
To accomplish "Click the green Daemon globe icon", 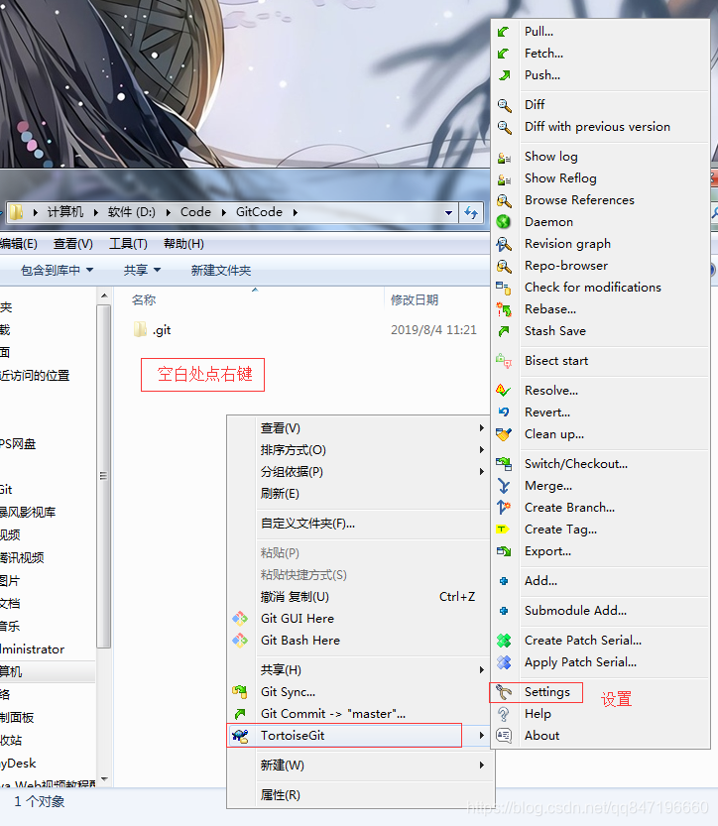I will 504,222.
